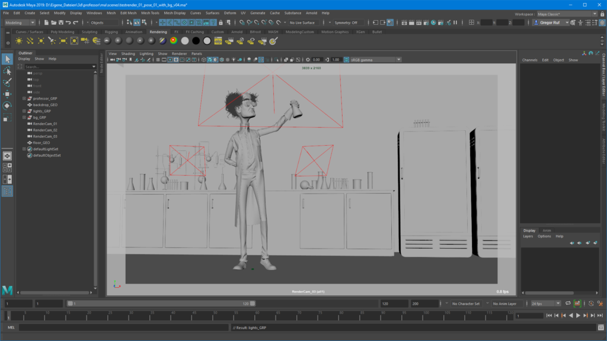This screenshot has height=341, width=607.
Task: Open the Arnold menu in menu bar
Action: (x=311, y=13)
